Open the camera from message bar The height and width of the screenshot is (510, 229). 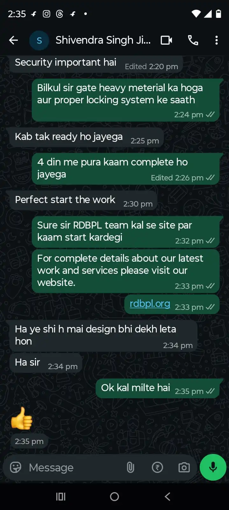click(x=184, y=467)
